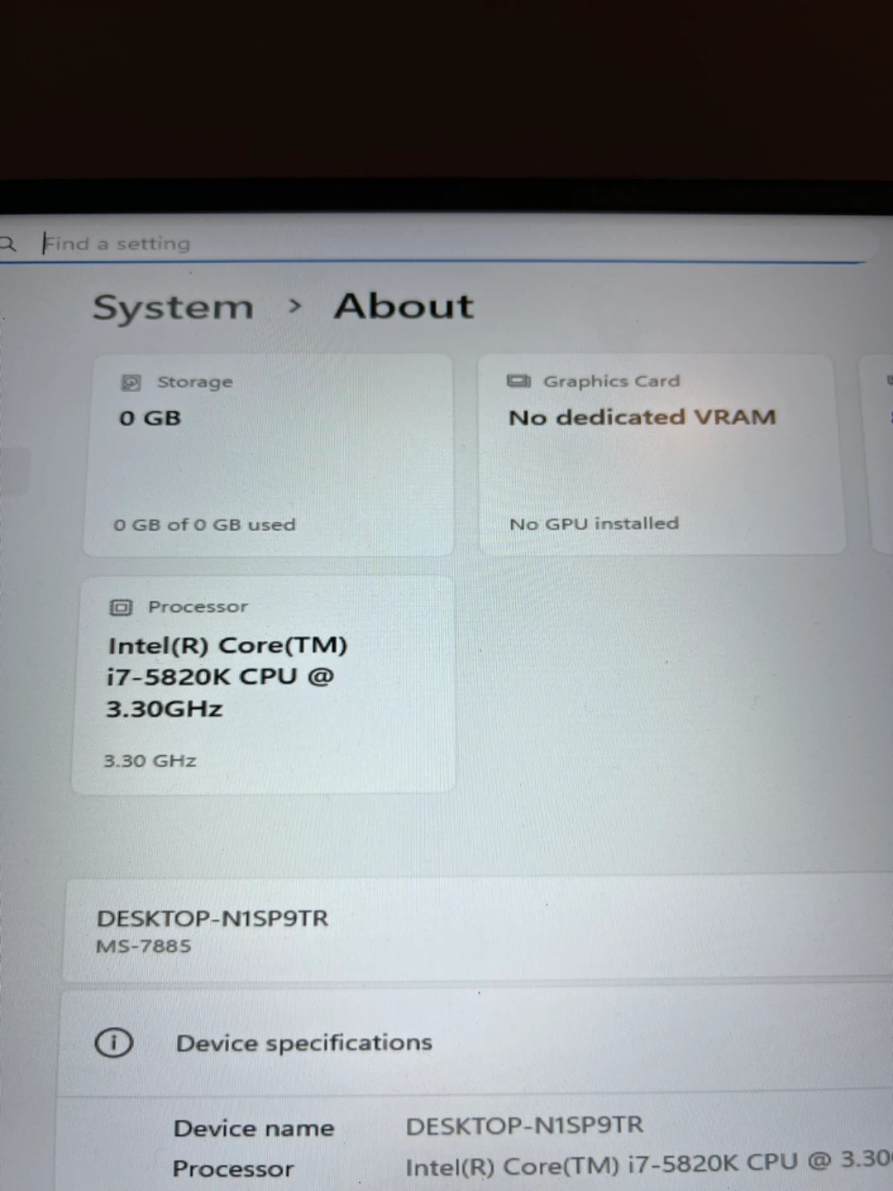Click the Device name value DESKTOP-N1SP9TR
Screen dimensions: 893x1191
pos(524,1126)
